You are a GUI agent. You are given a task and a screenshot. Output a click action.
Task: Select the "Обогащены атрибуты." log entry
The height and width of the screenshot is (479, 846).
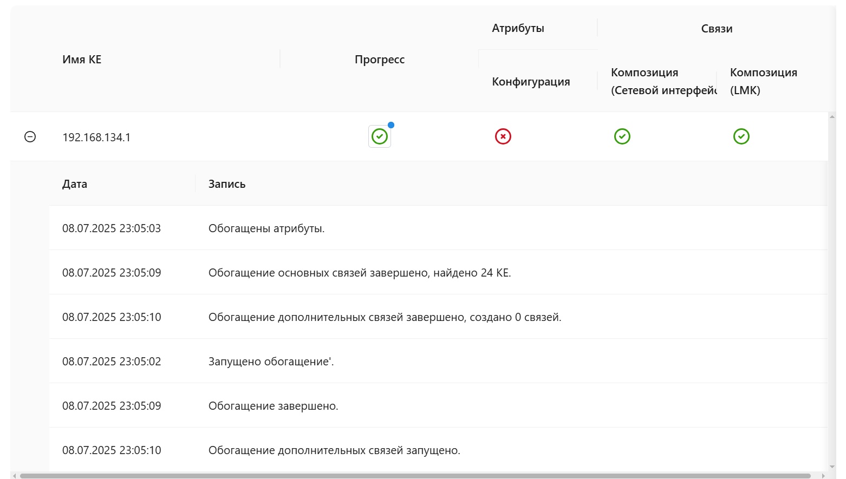click(x=266, y=228)
